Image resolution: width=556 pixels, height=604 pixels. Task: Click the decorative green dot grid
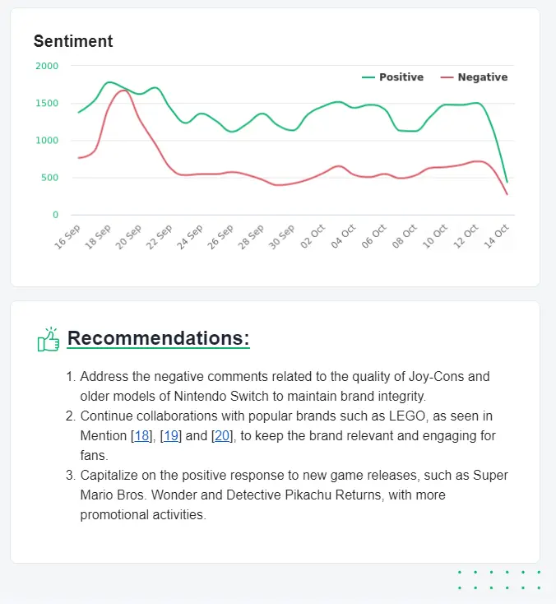(499, 579)
